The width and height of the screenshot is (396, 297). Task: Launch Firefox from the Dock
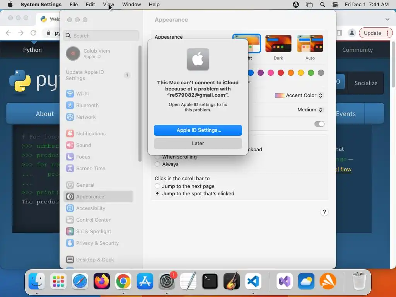click(102, 281)
